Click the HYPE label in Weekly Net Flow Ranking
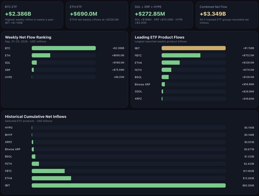259x196 pixels. coord(8,77)
